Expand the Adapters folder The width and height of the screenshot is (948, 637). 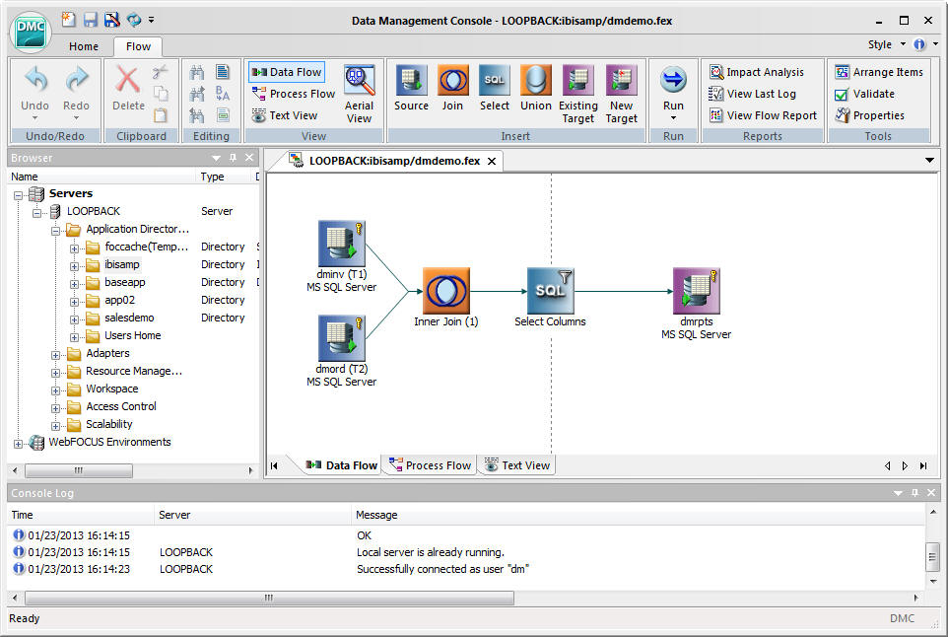[55, 355]
